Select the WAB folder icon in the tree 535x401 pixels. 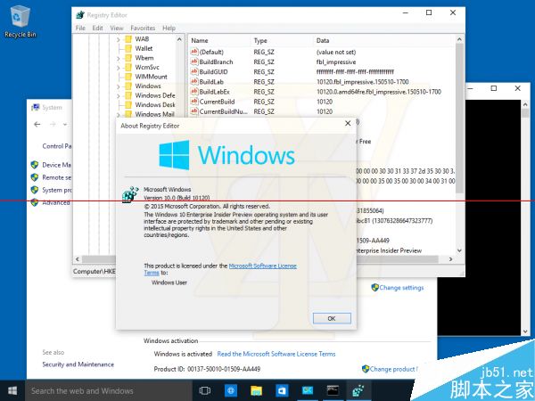coord(128,39)
